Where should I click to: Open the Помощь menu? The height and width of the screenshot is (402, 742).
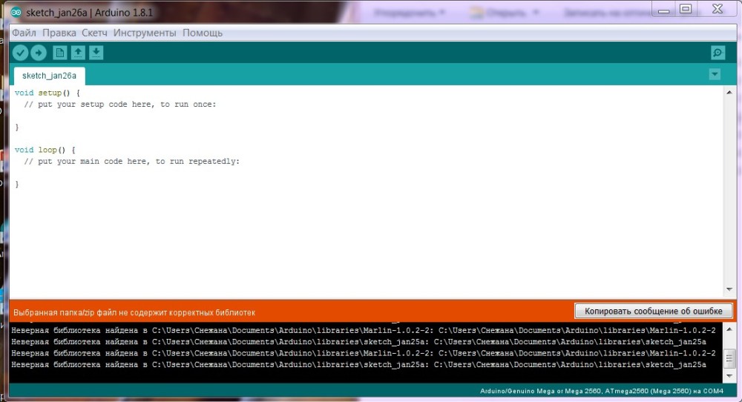tap(203, 33)
